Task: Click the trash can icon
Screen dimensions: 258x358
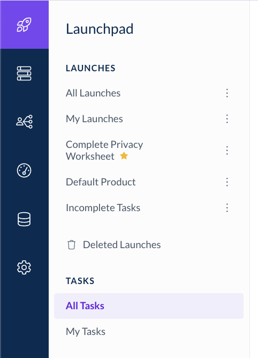Action: point(71,245)
